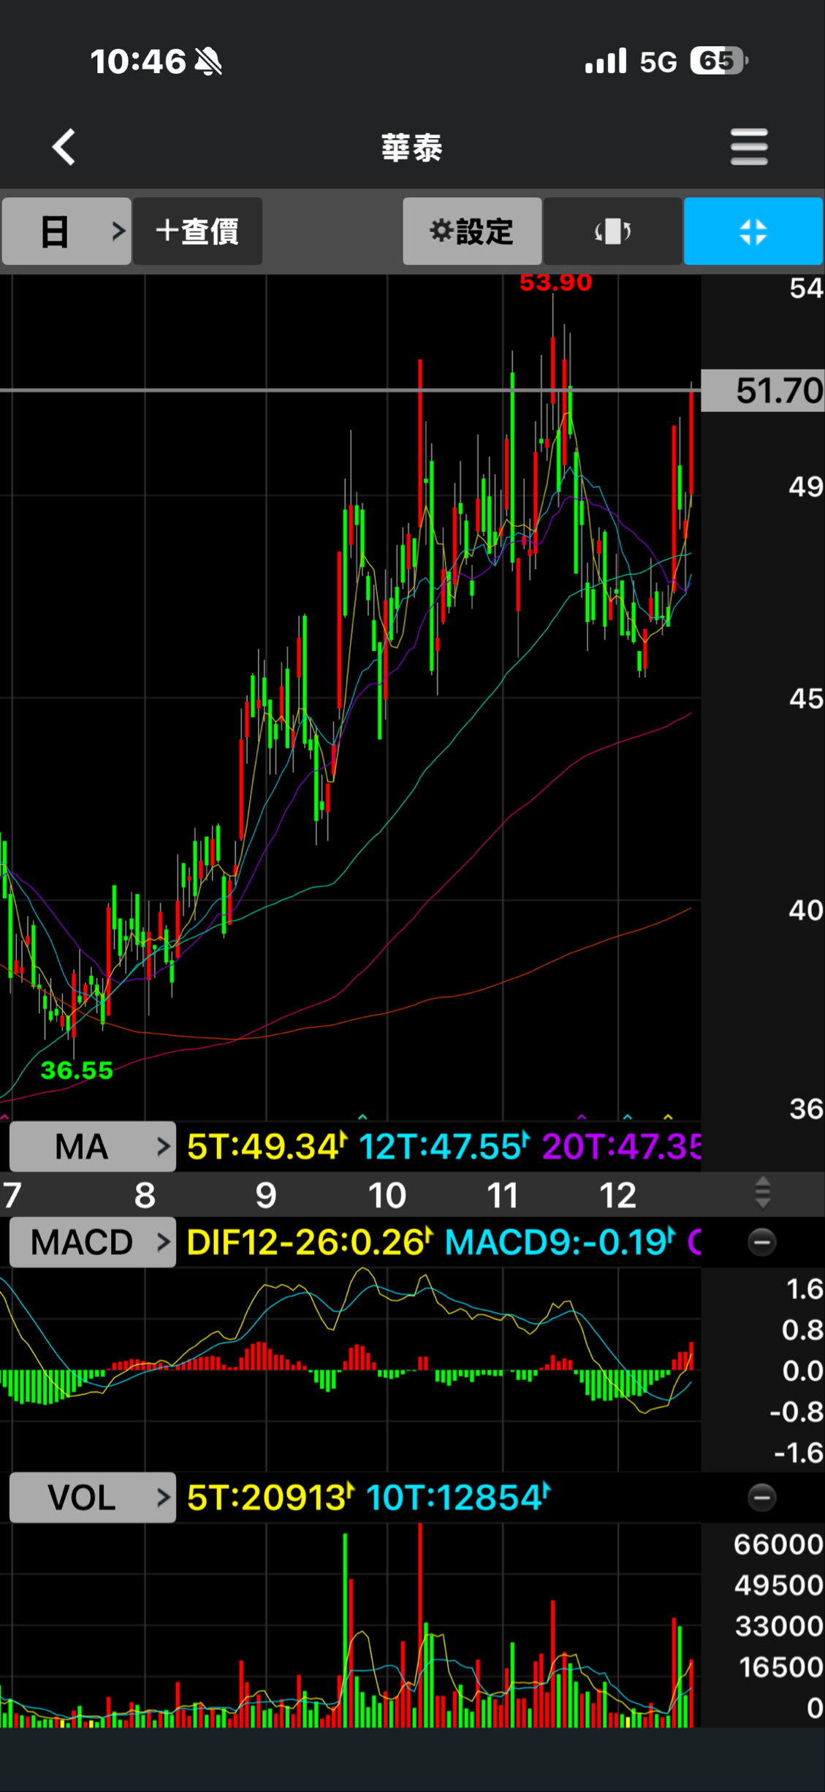
Task: Tap the rotate screen icon
Action: 612,231
